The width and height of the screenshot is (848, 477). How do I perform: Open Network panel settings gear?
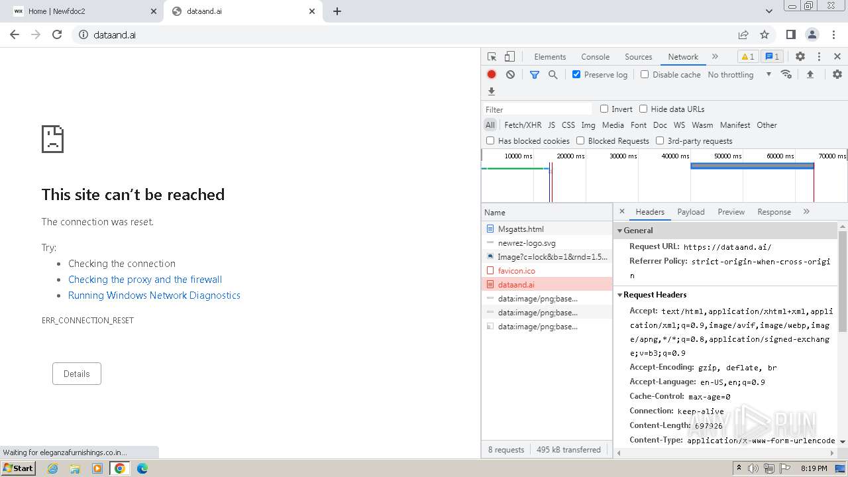[x=837, y=75]
